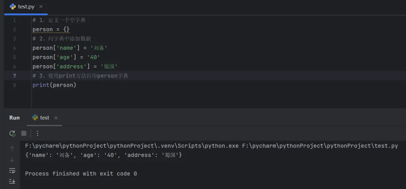Rerun the test script
This screenshot has width=406, height=189.
pos(12,133)
